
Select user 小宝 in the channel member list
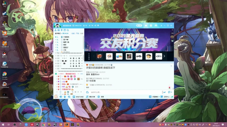pyautogui.click(x=64, y=81)
